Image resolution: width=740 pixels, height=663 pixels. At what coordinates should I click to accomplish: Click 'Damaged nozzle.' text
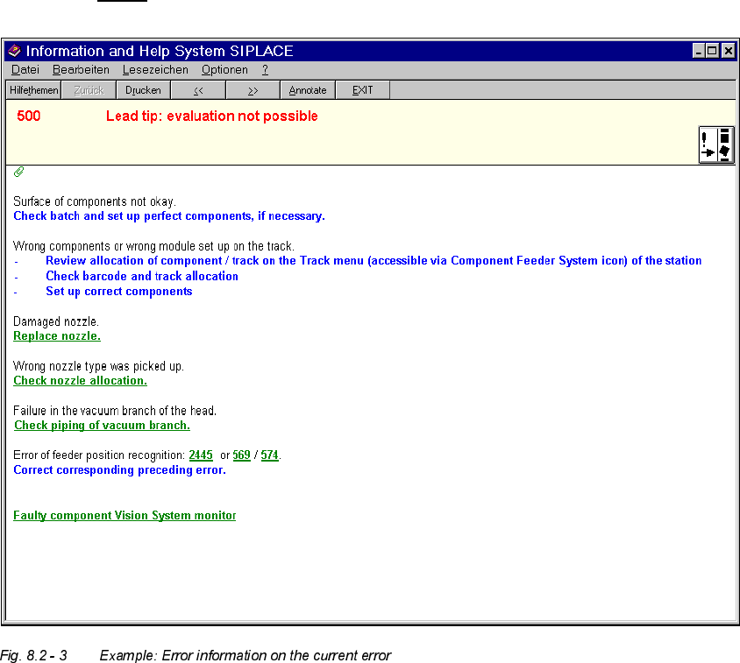(56, 321)
